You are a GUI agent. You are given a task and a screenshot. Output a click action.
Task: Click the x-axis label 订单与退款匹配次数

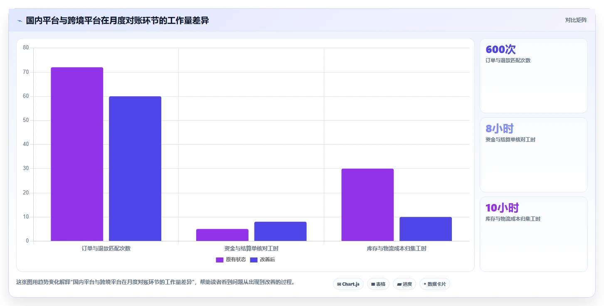click(106, 248)
